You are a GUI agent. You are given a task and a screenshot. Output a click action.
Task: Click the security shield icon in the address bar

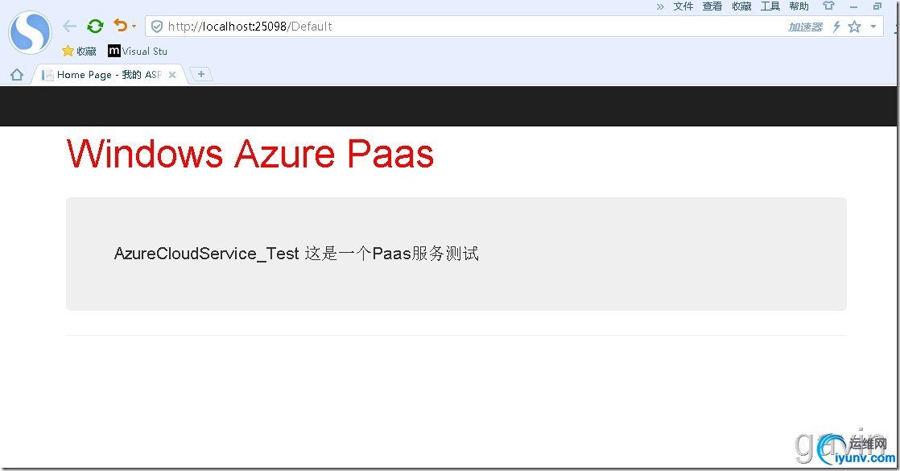click(157, 27)
